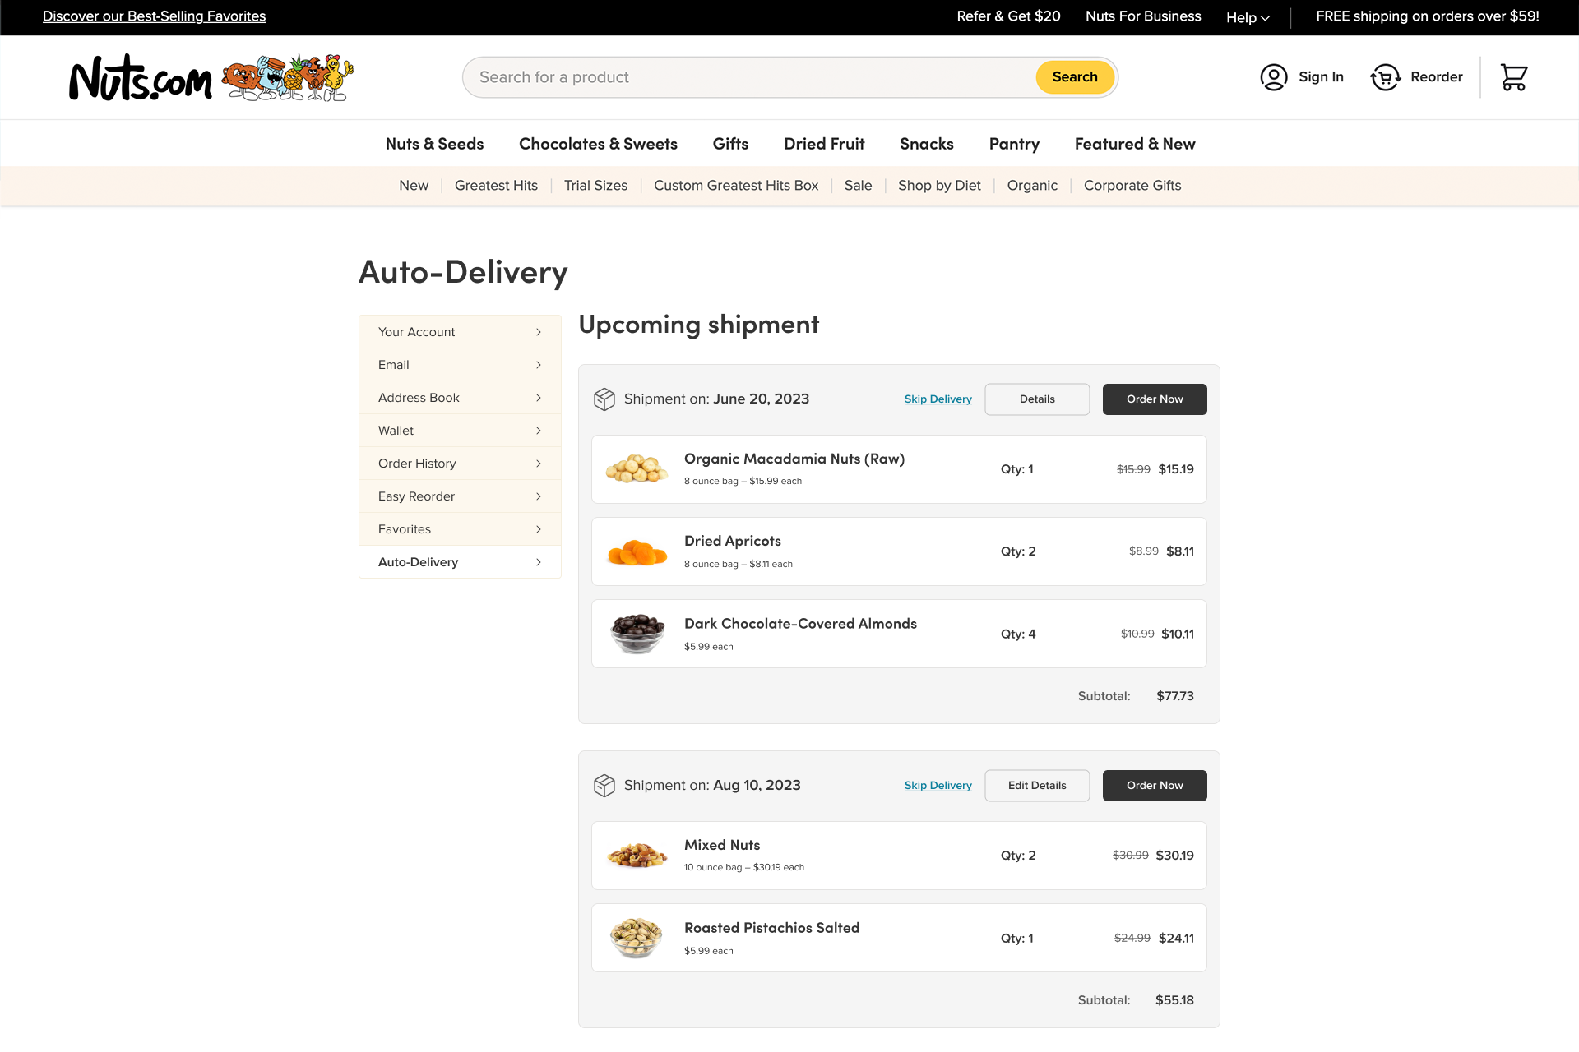Viewport: 1579px width, 1052px height.
Task: Skip Delivery for Aug 10 shipment
Action: pyautogui.click(x=938, y=786)
